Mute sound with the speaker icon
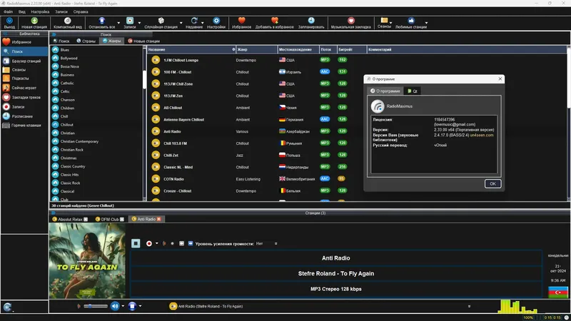 click(x=115, y=306)
